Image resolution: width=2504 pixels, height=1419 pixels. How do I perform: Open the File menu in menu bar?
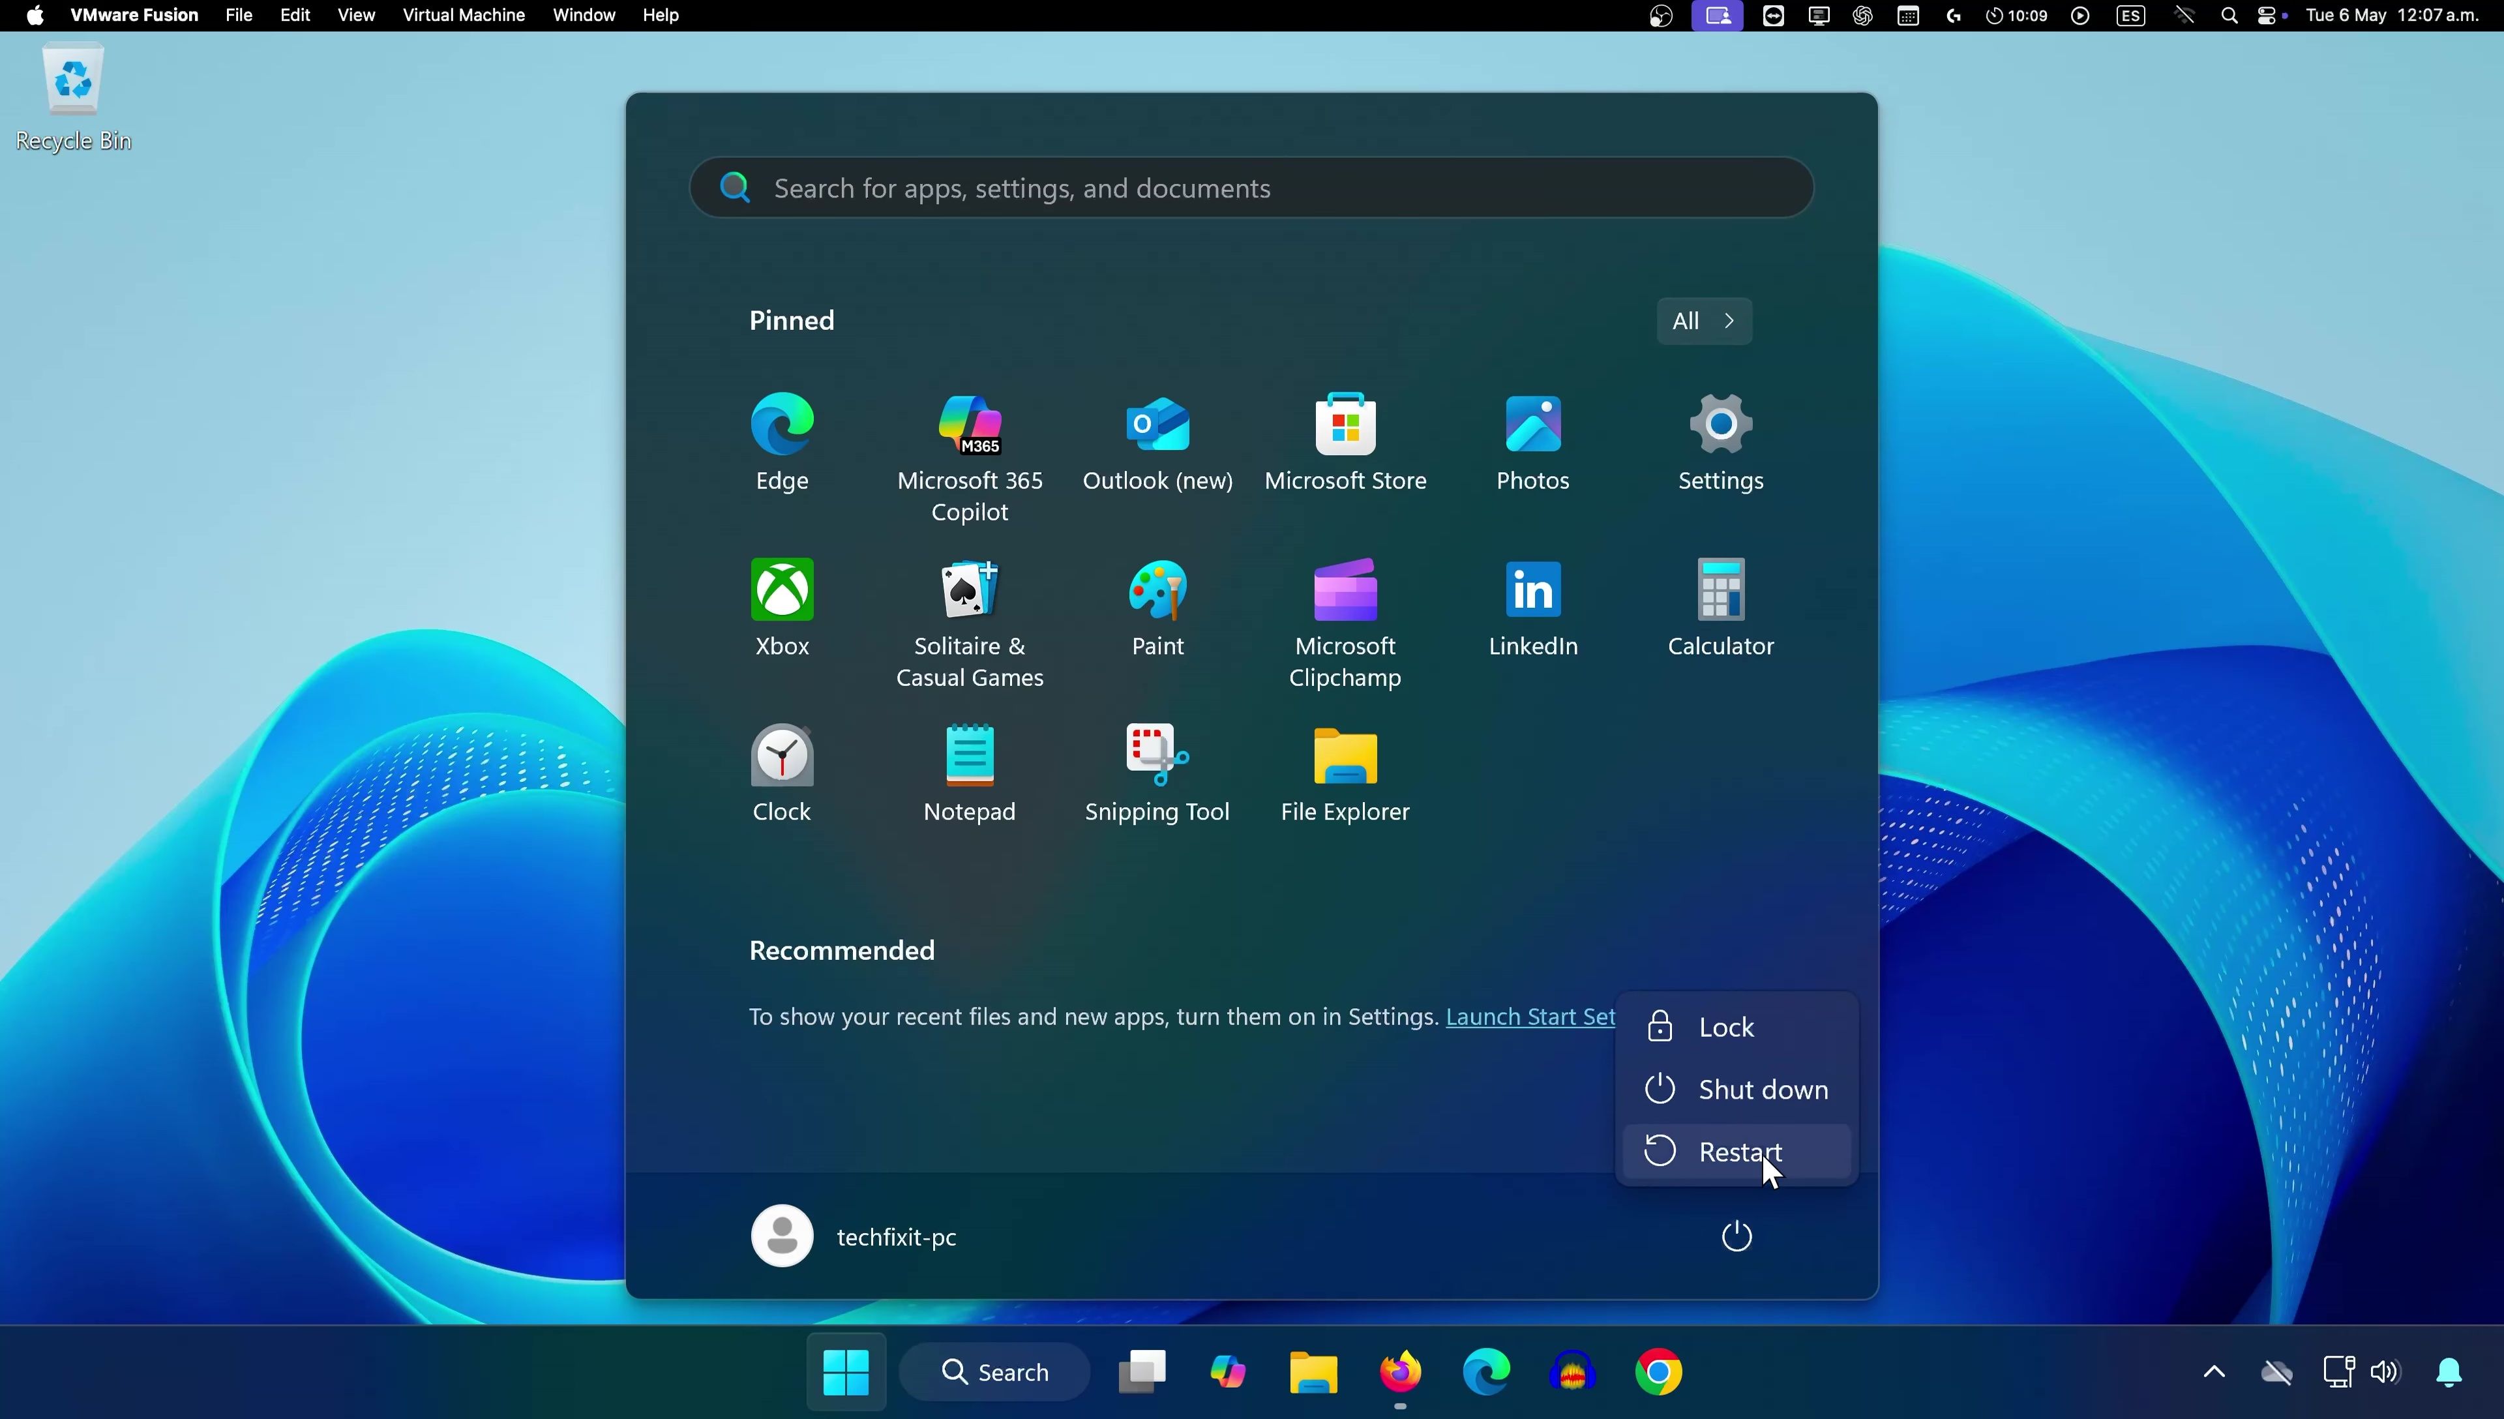[x=239, y=16]
